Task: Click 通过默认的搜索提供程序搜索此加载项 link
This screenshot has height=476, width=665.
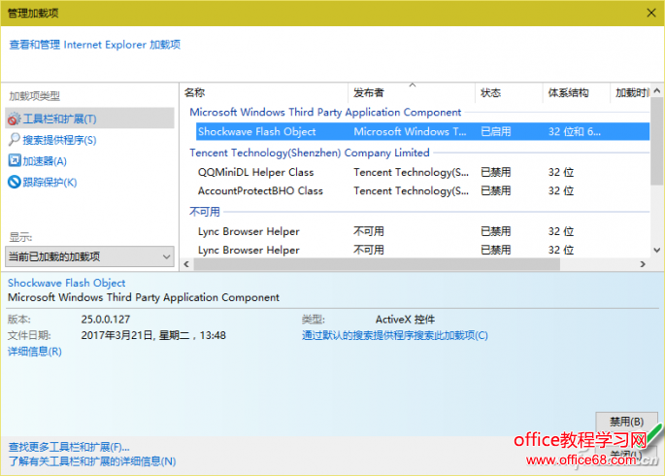Action: click(395, 335)
